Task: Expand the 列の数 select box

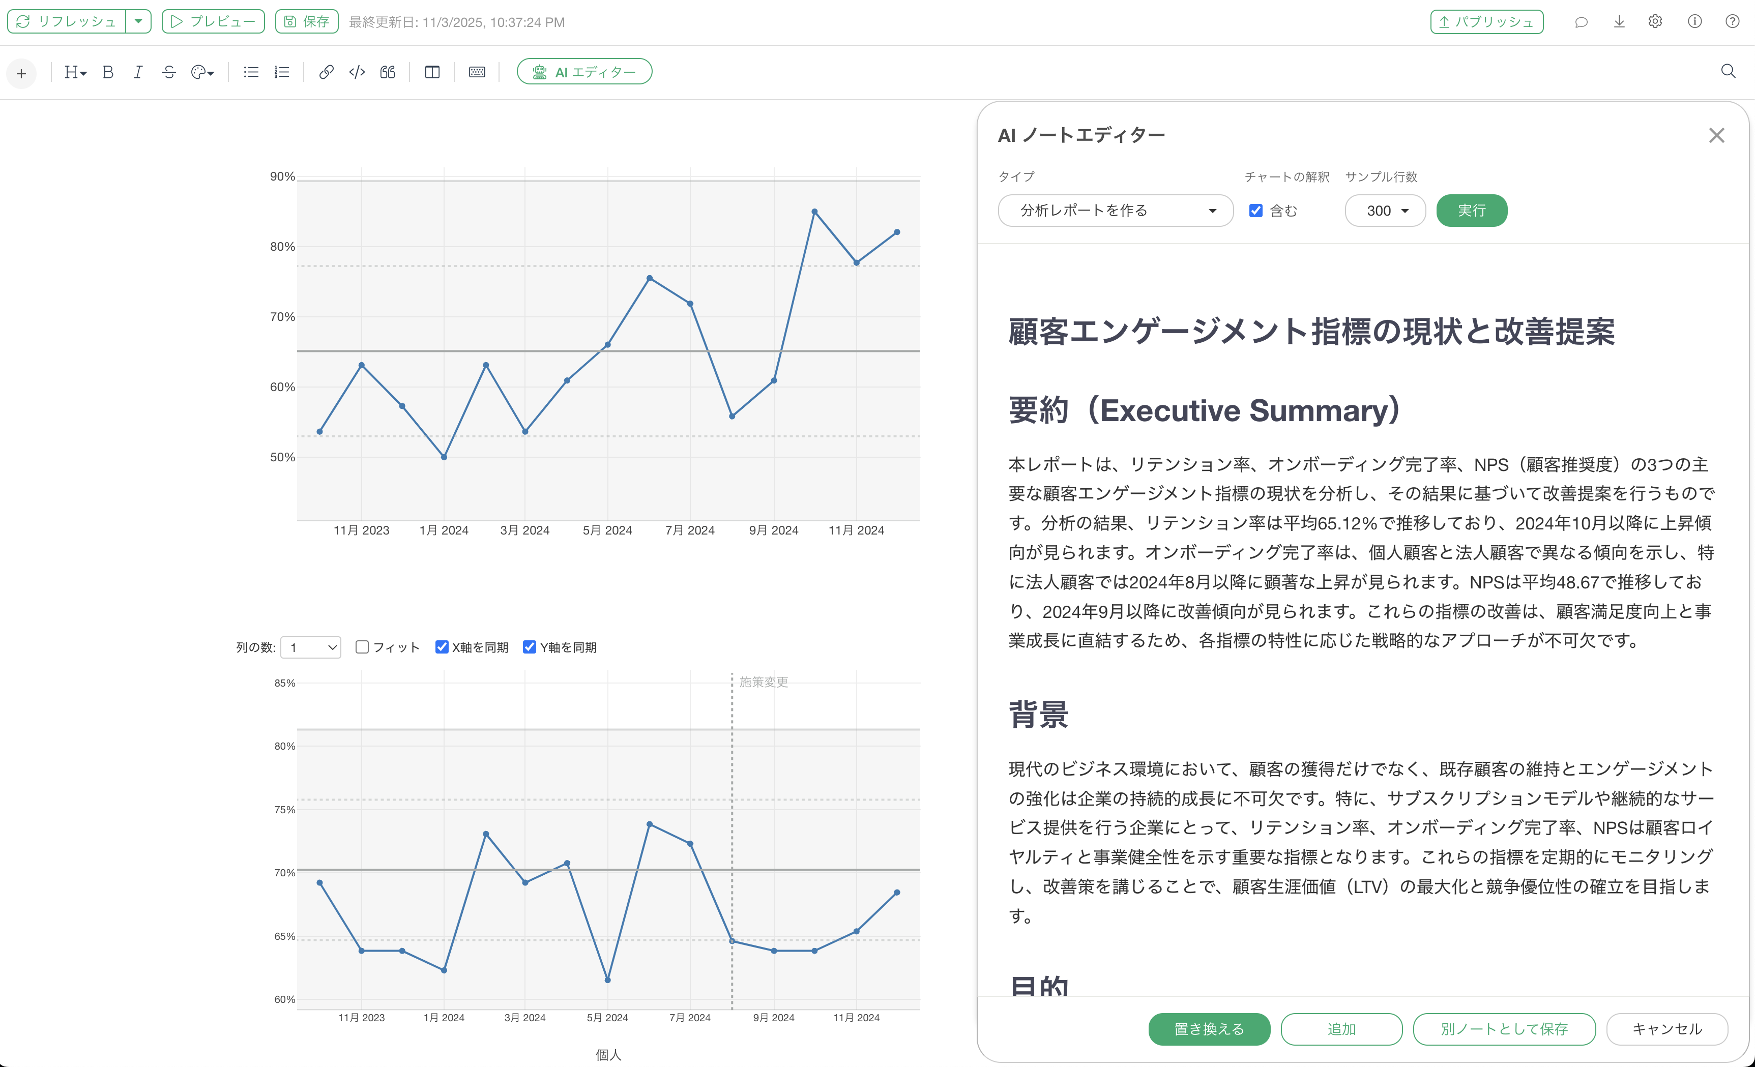Action: [311, 647]
